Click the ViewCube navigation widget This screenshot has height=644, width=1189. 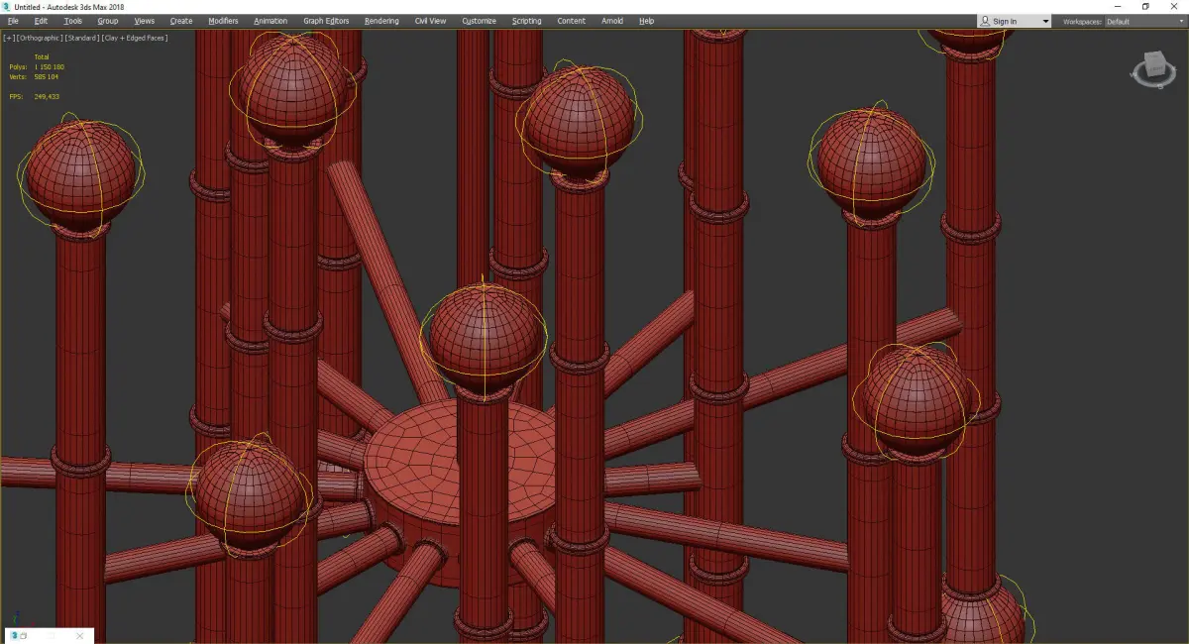pos(1152,70)
